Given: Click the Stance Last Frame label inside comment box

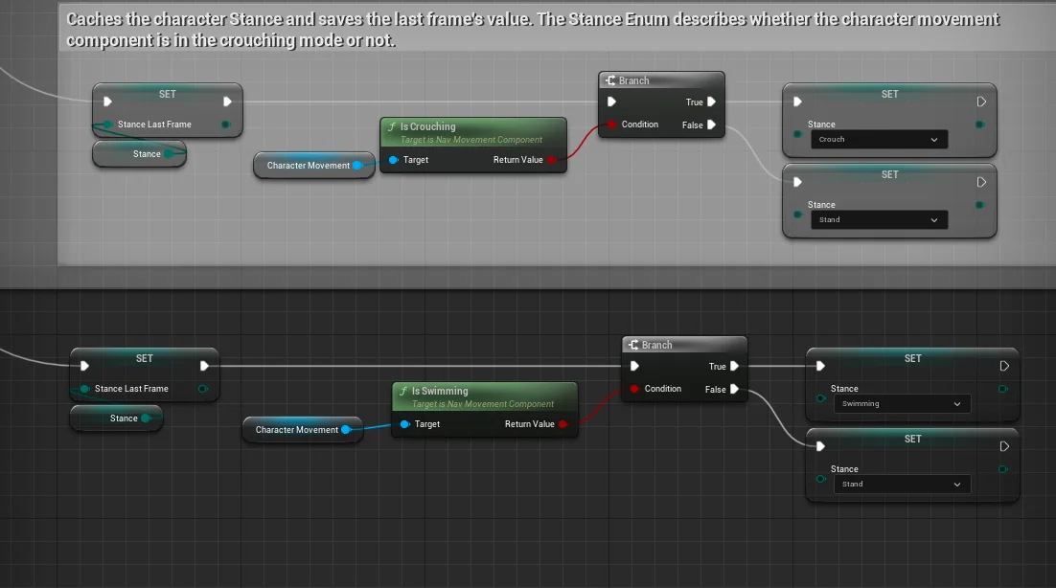Looking at the screenshot, I should click(x=154, y=124).
